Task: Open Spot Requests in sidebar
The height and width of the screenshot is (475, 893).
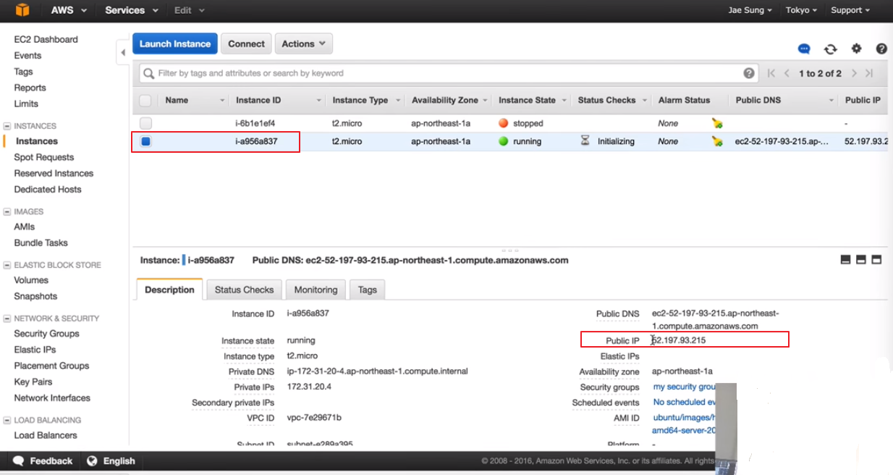Action: tap(44, 157)
